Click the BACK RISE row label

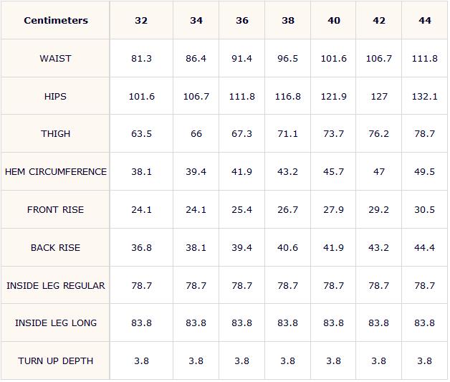pos(55,248)
